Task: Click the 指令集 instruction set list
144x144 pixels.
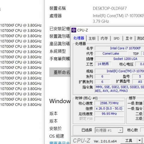Action: pos(120,89)
